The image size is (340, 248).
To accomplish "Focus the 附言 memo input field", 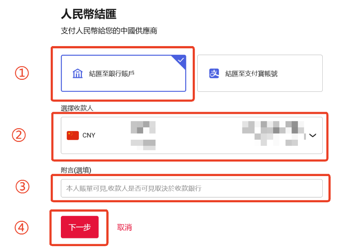I will 192,188.
